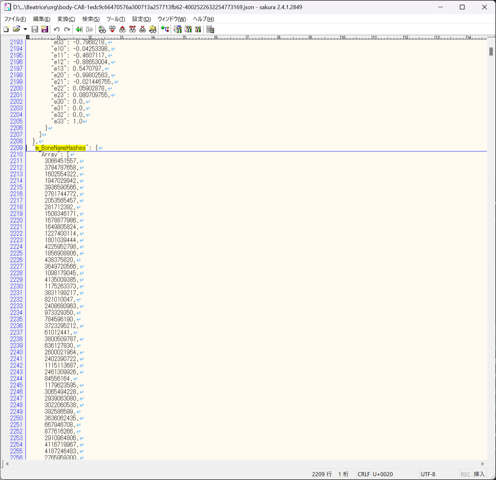Open the 編集(E) menu
496x480 pixels.
(x=41, y=19)
